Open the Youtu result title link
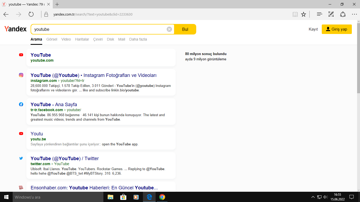Screen dimensions: 360x202 pyautogui.click(x=37, y=134)
